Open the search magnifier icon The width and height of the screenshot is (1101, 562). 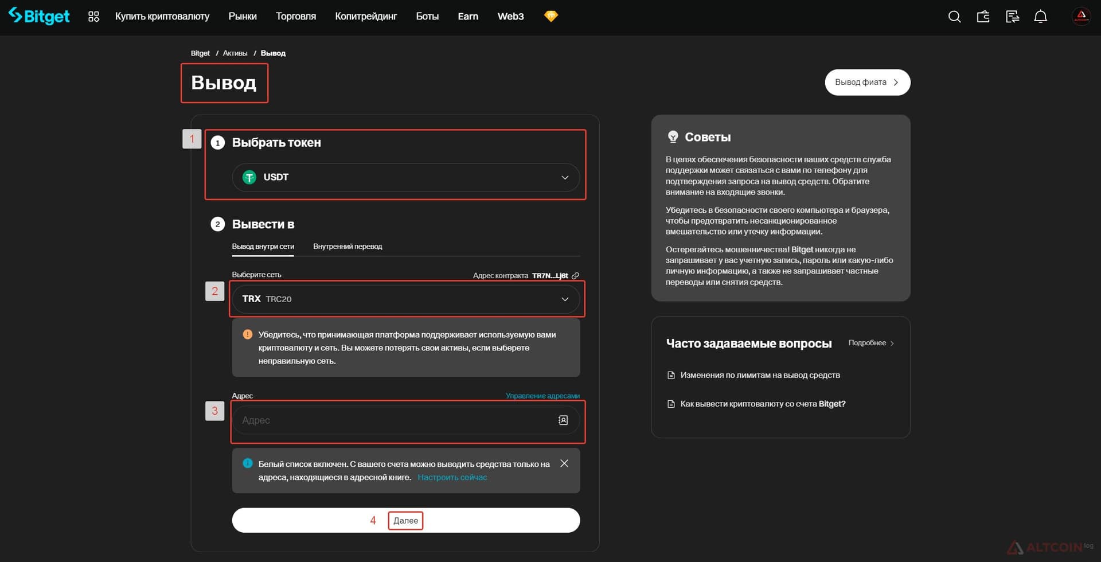pos(954,17)
